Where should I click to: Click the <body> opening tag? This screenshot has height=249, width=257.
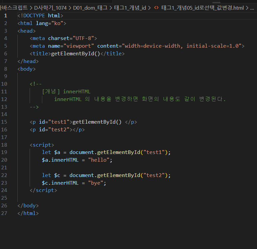[x=27, y=69]
